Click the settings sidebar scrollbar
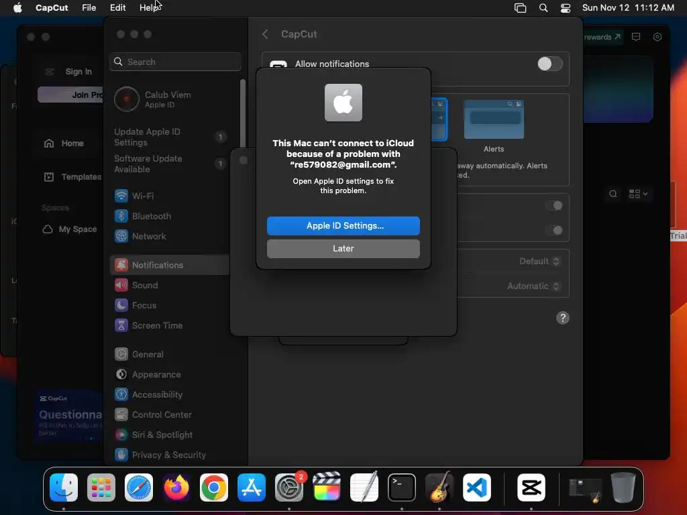687x515 pixels. pyautogui.click(x=243, y=114)
